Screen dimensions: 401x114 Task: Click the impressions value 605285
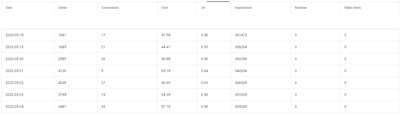[241, 107]
